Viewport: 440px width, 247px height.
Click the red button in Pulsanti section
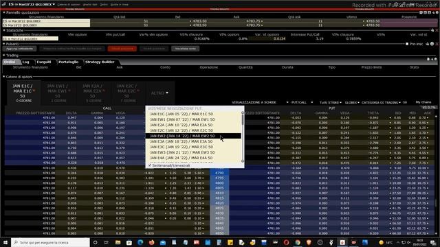122,49
